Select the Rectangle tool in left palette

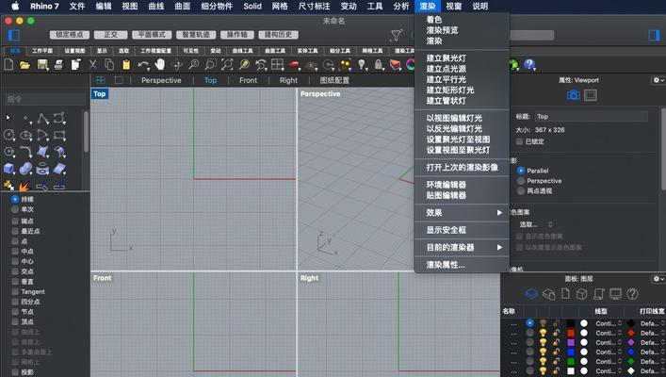[59, 135]
